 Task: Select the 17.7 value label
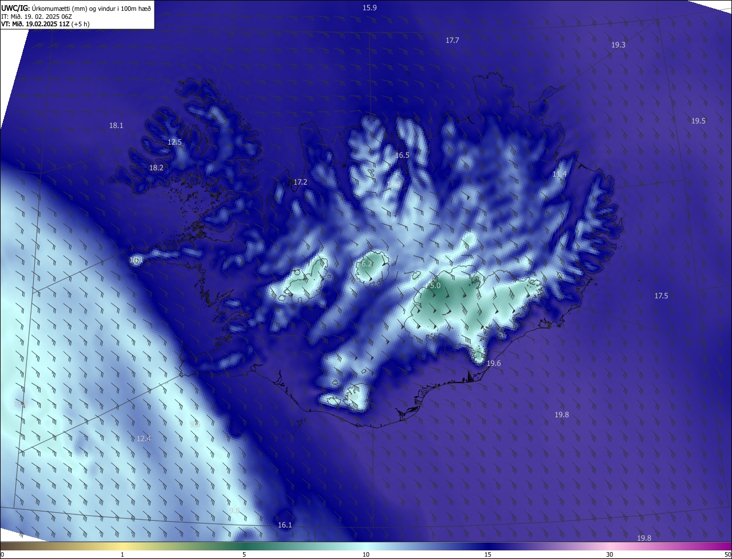coord(452,40)
